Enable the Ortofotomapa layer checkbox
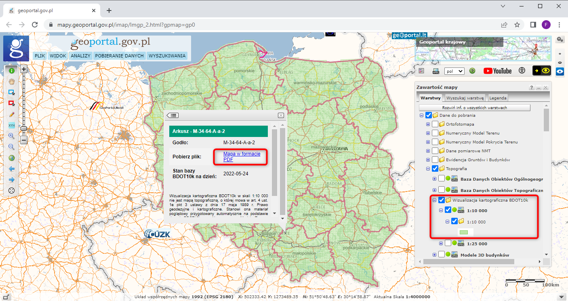Image resolution: width=568 pixels, height=301 pixels. (435, 124)
